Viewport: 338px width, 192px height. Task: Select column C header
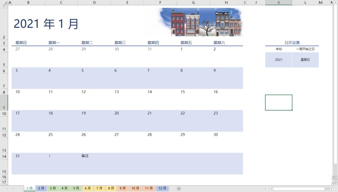(61, 3)
